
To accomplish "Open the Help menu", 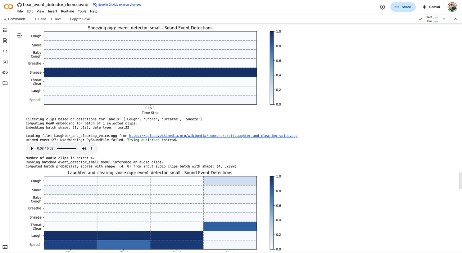I will coord(93,11).
